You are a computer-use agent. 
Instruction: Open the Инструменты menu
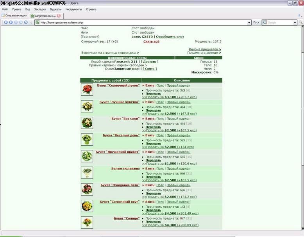pyautogui.click(x=73, y=9)
